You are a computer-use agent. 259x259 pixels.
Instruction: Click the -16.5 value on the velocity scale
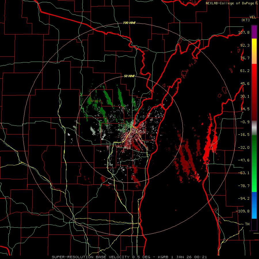click(x=244, y=135)
